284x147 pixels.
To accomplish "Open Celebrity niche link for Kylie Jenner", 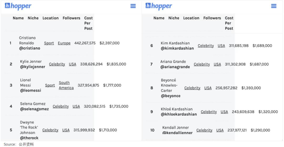I will click(x=57, y=64).
